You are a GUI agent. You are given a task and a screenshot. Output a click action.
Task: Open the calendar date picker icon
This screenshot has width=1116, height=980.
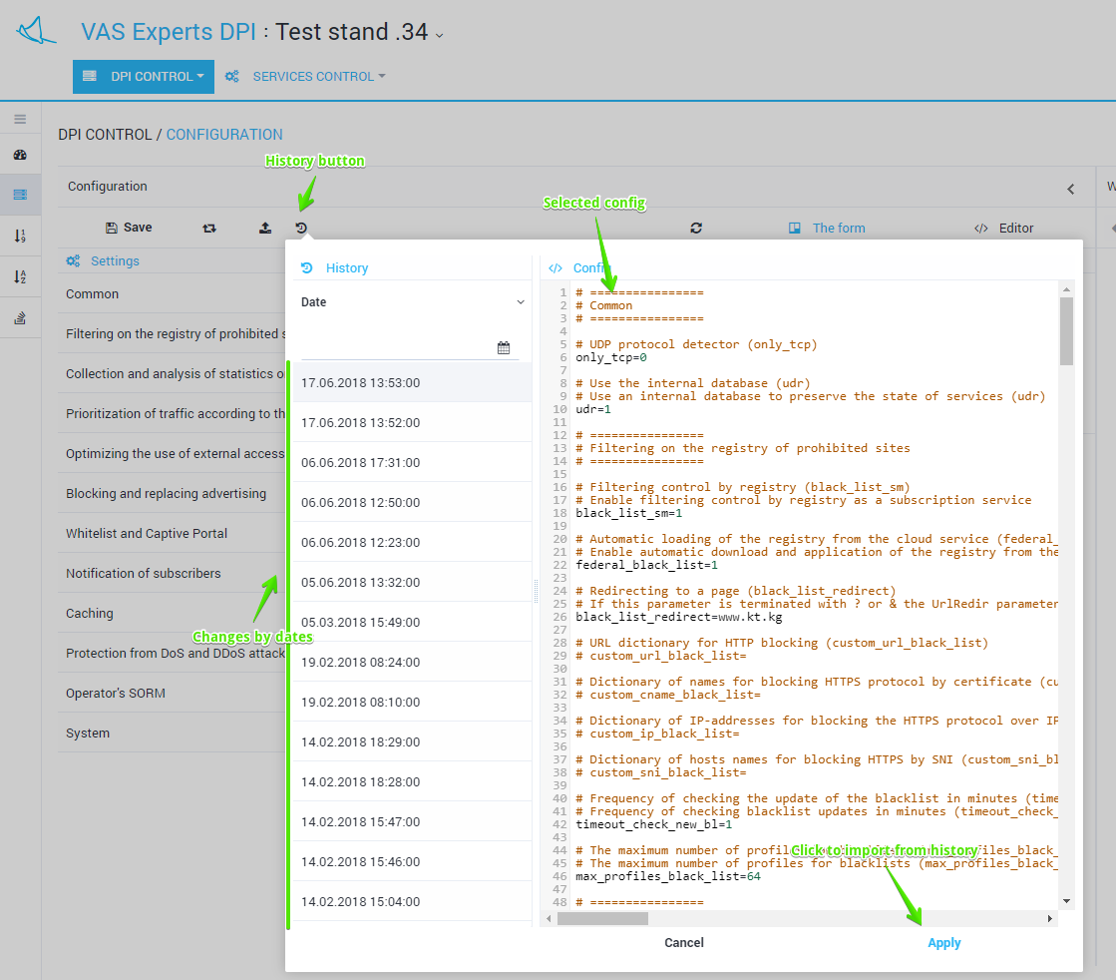(504, 347)
